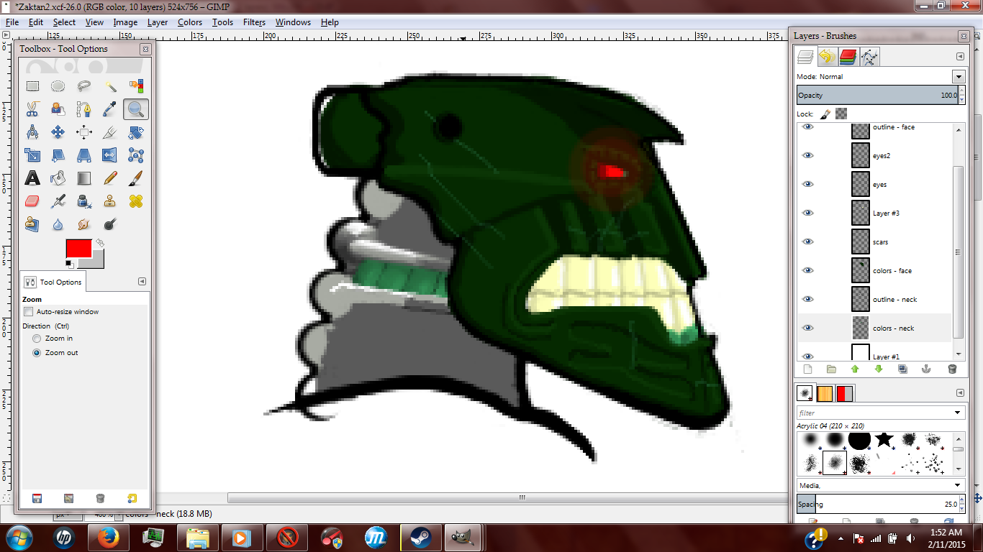Image resolution: width=983 pixels, height=552 pixels.
Task: Create a new layer
Action: click(807, 369)
